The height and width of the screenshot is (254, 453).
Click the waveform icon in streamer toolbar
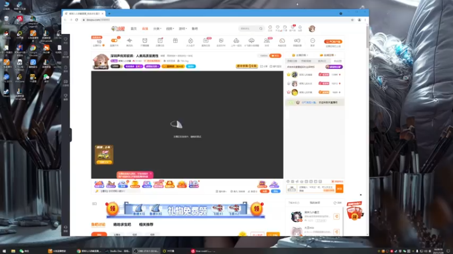130,41
